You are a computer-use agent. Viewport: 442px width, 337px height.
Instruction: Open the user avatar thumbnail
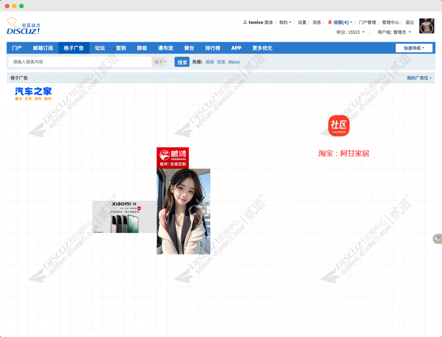click(x=426, y=26)
